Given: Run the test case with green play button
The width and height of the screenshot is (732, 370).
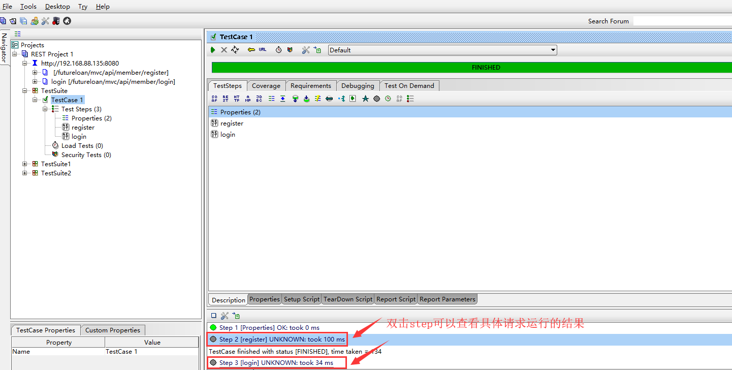Looking at the screenshot, I should click(213, 50).
